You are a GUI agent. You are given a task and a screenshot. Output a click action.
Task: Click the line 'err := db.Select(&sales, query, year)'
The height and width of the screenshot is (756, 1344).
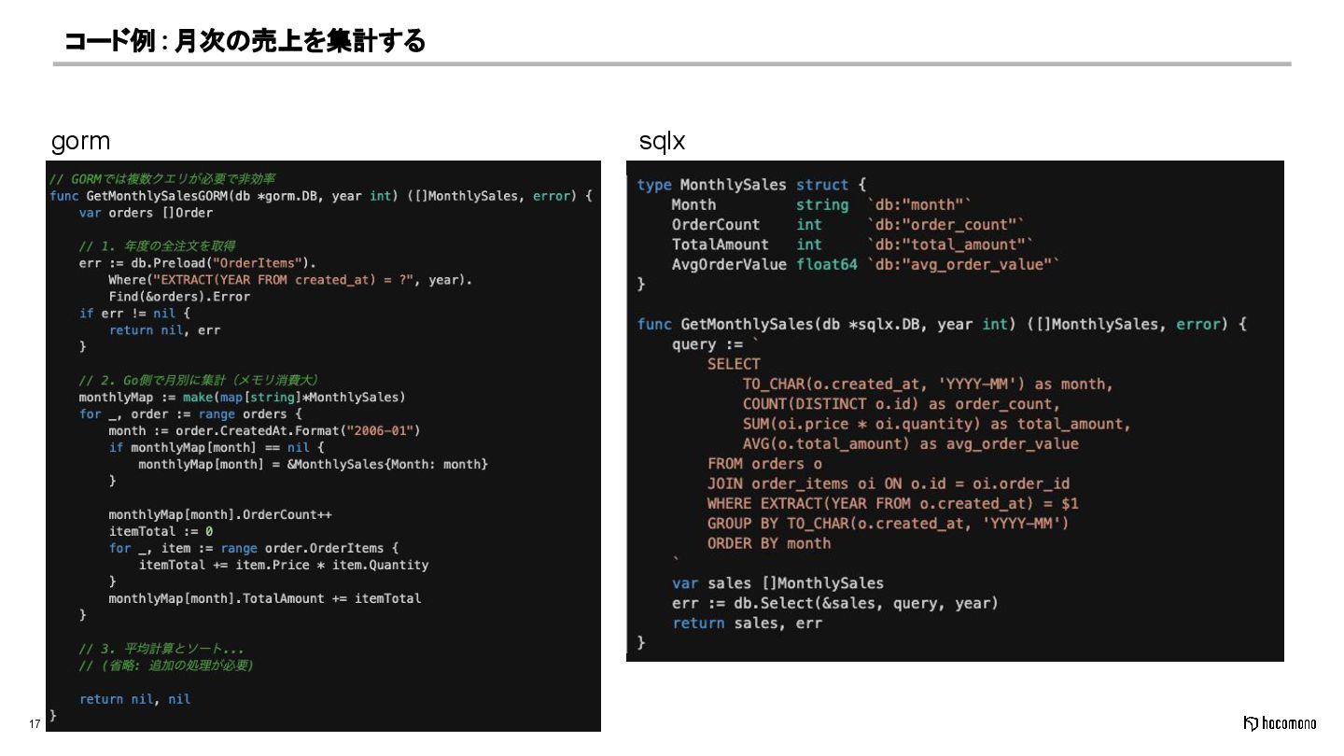point(835,604)
